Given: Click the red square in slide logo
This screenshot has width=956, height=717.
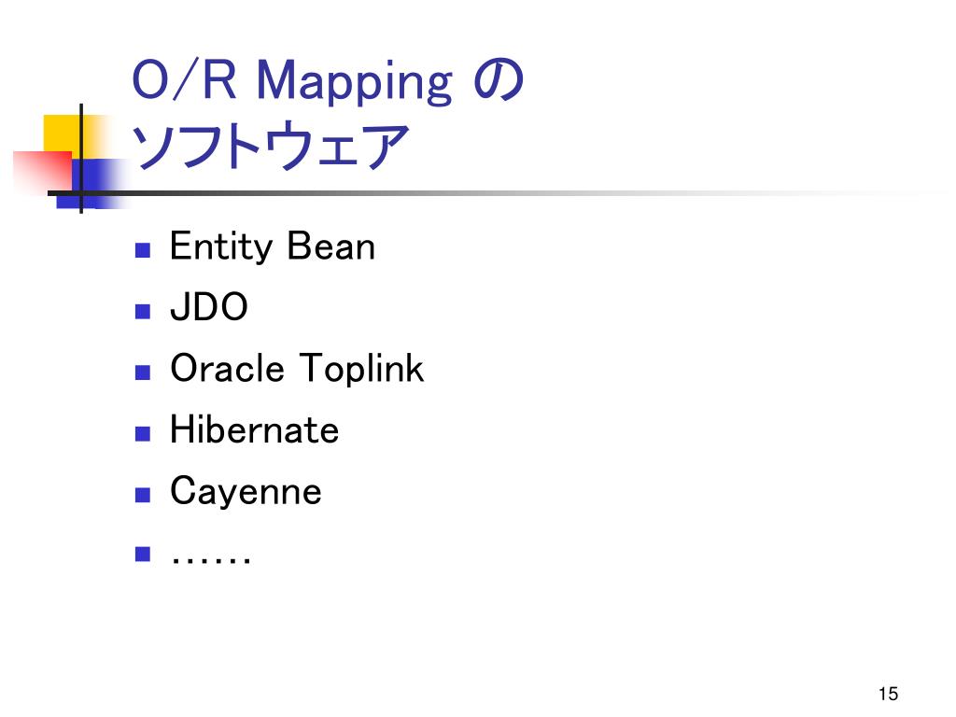Looking at the screenshot, I should click(x=43, y=172).
